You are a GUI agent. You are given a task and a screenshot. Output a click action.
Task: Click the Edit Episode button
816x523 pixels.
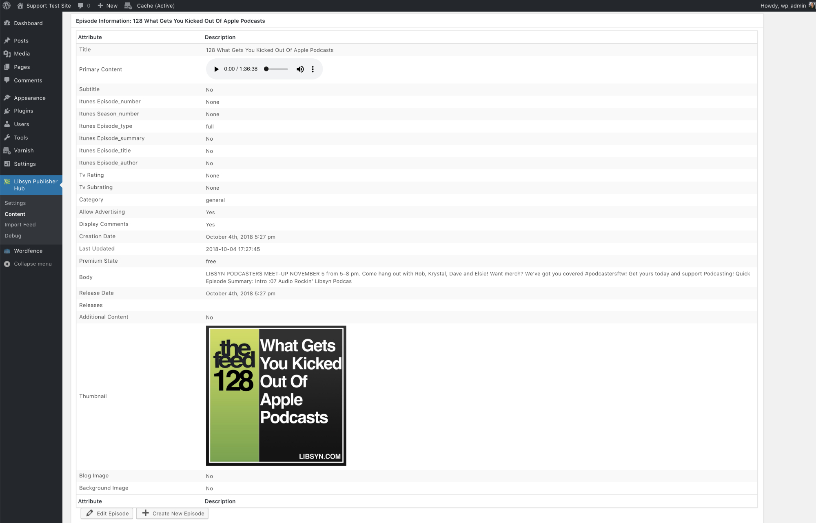[107, 514]
